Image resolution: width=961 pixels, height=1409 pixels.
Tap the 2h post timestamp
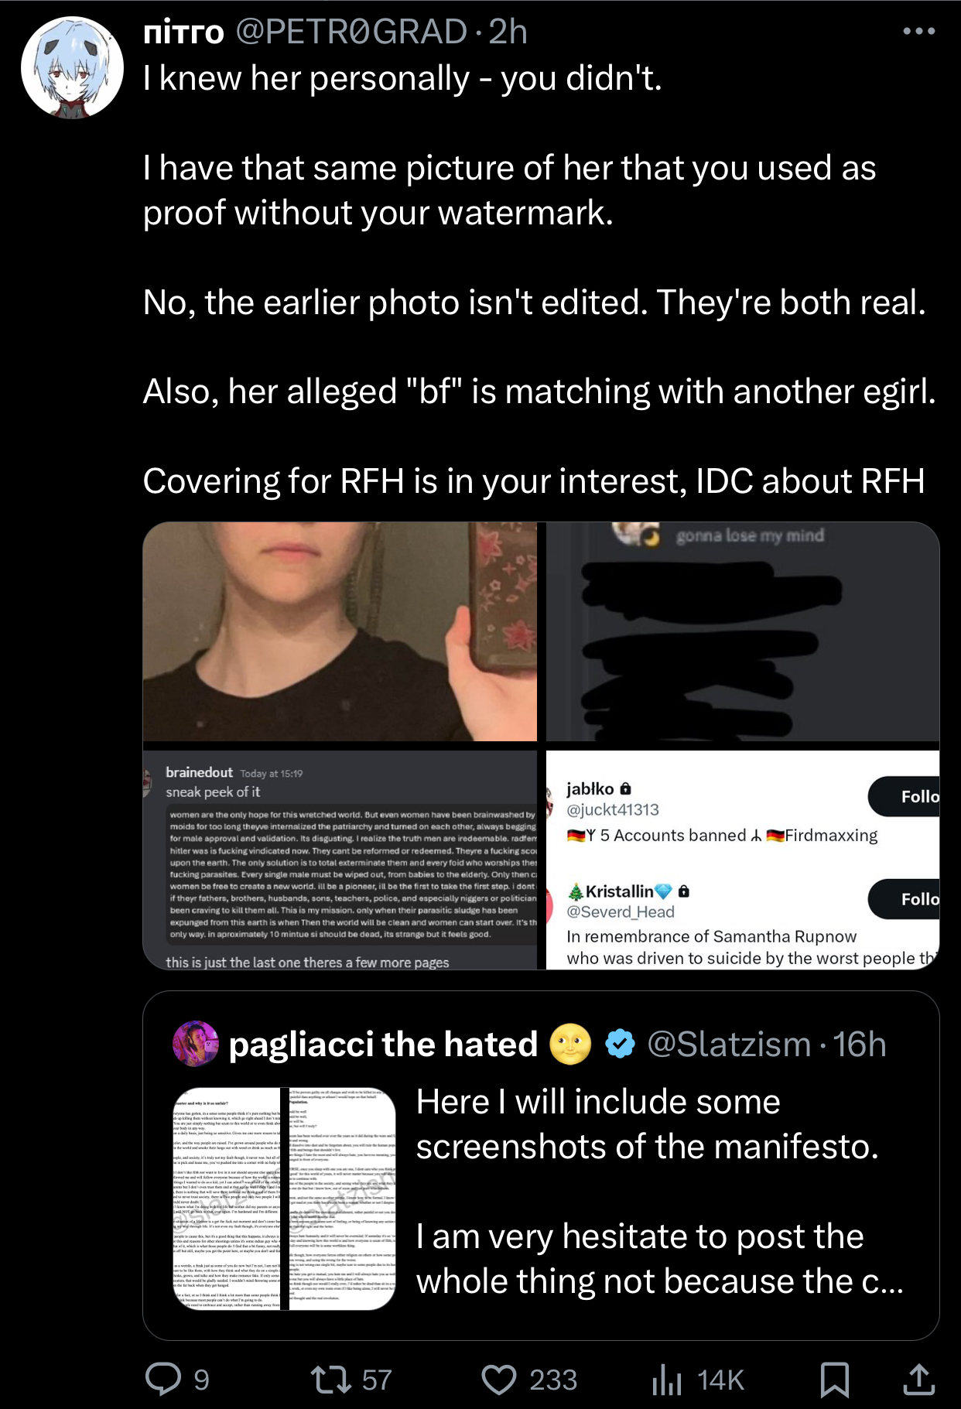pyautogui.click(x=508, y=32)
